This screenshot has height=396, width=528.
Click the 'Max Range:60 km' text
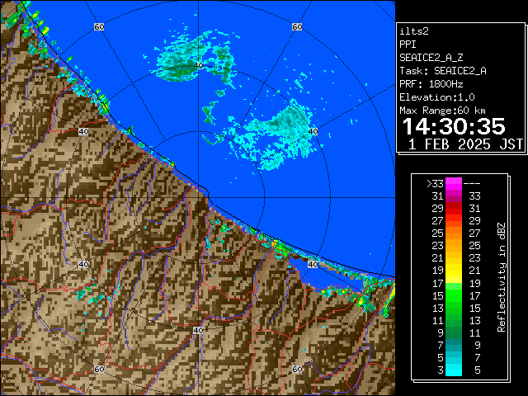coord(442,111)
